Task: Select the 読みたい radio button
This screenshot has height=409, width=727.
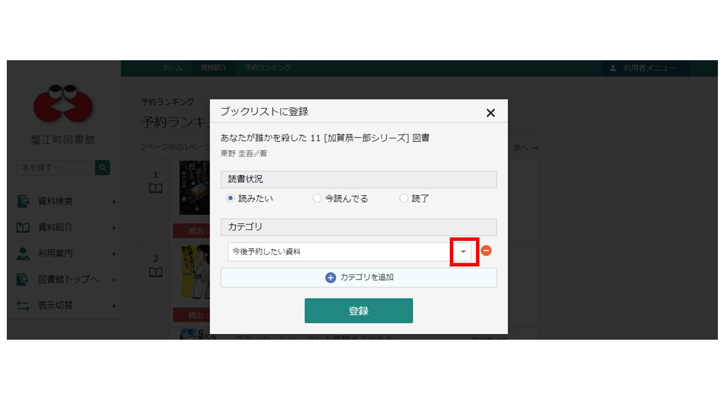Action: click(x=230, y=198)
